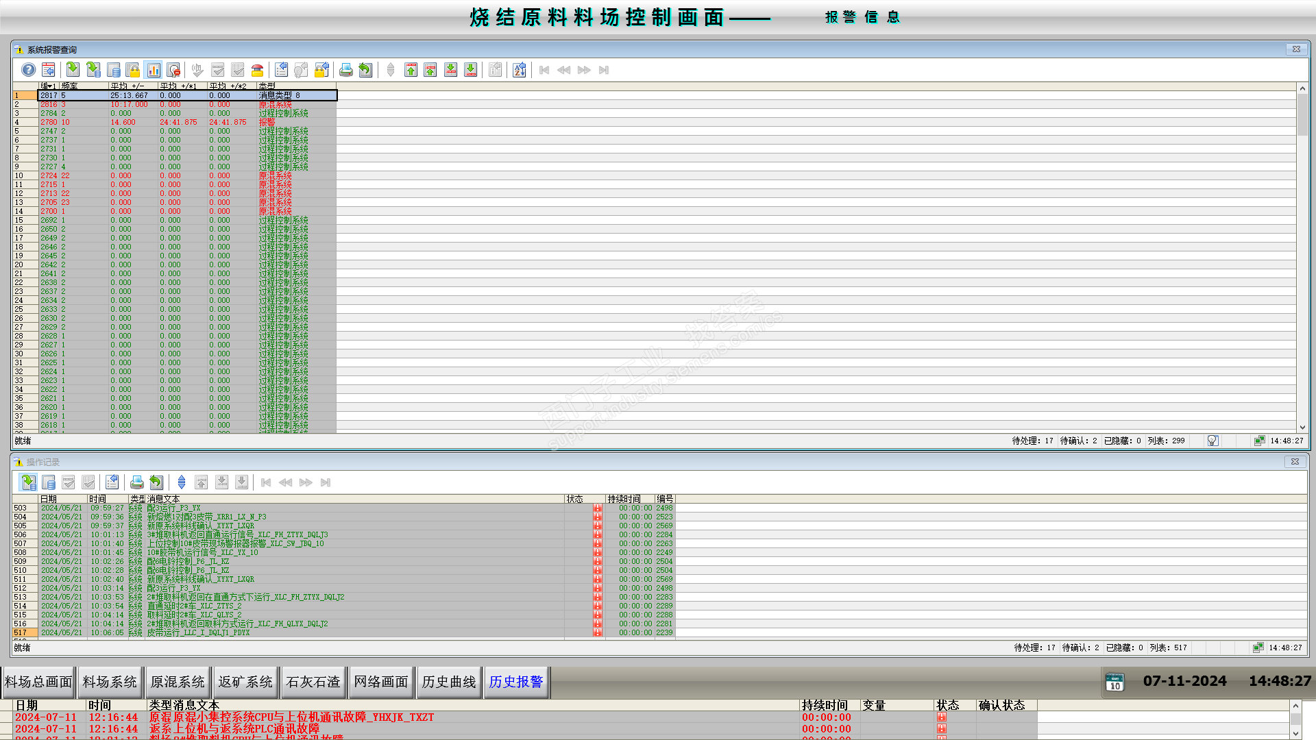This screenshot has width=1316, height=740.
Task: Switch to 历史曲线 screen tab
Action: point(448,682)
